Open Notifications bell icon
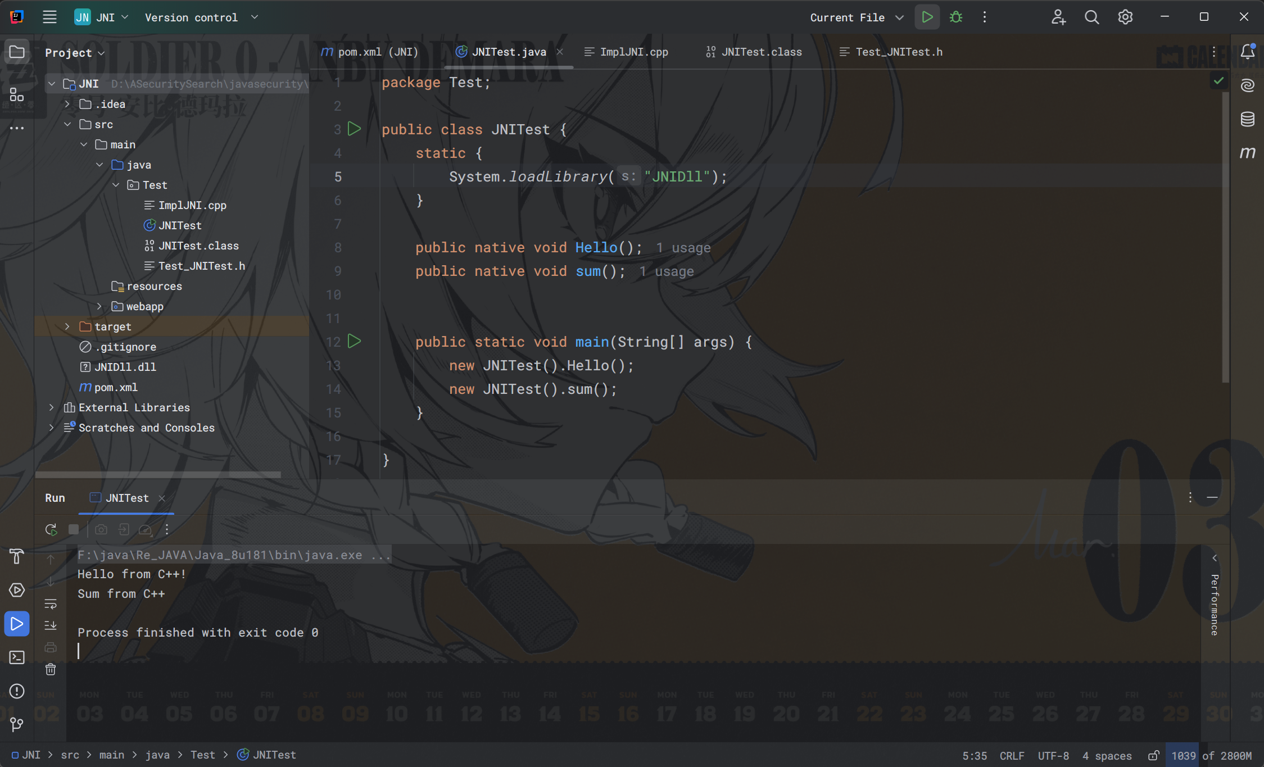The height and width of the screenshot is (767, 1264). (1248, 52)
